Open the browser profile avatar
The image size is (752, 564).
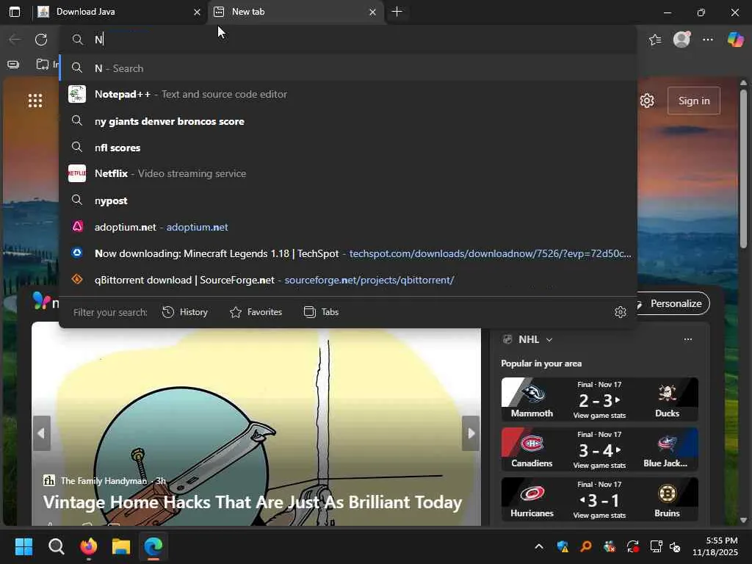coord(681,40)
